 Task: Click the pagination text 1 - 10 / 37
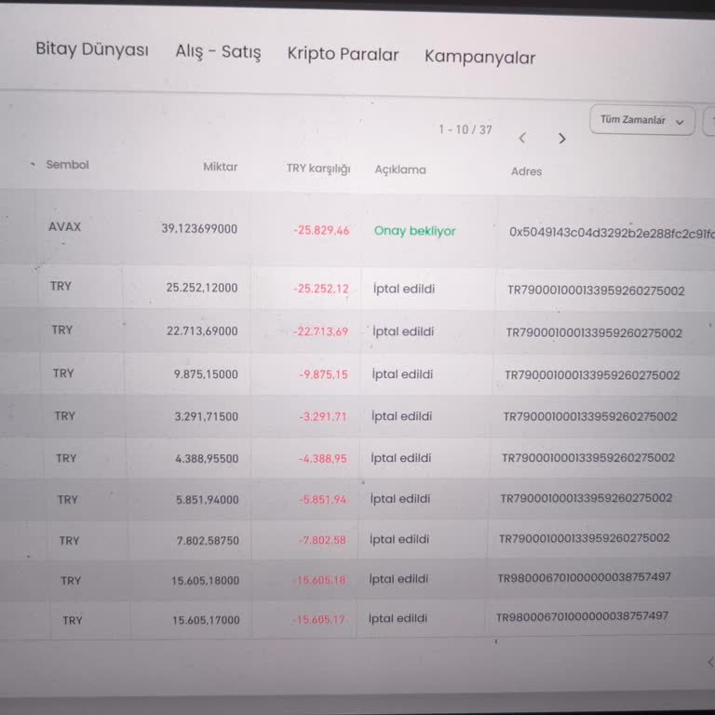(x=465, y=130)
